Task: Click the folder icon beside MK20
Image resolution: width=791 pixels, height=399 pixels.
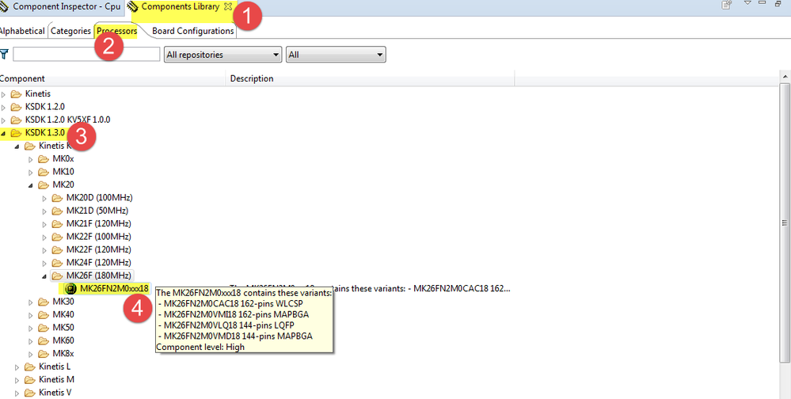Action: pyautogui.click(x=44, y=184)
